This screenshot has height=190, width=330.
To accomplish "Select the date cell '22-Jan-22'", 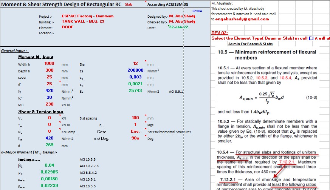I will tap(178, 27).
